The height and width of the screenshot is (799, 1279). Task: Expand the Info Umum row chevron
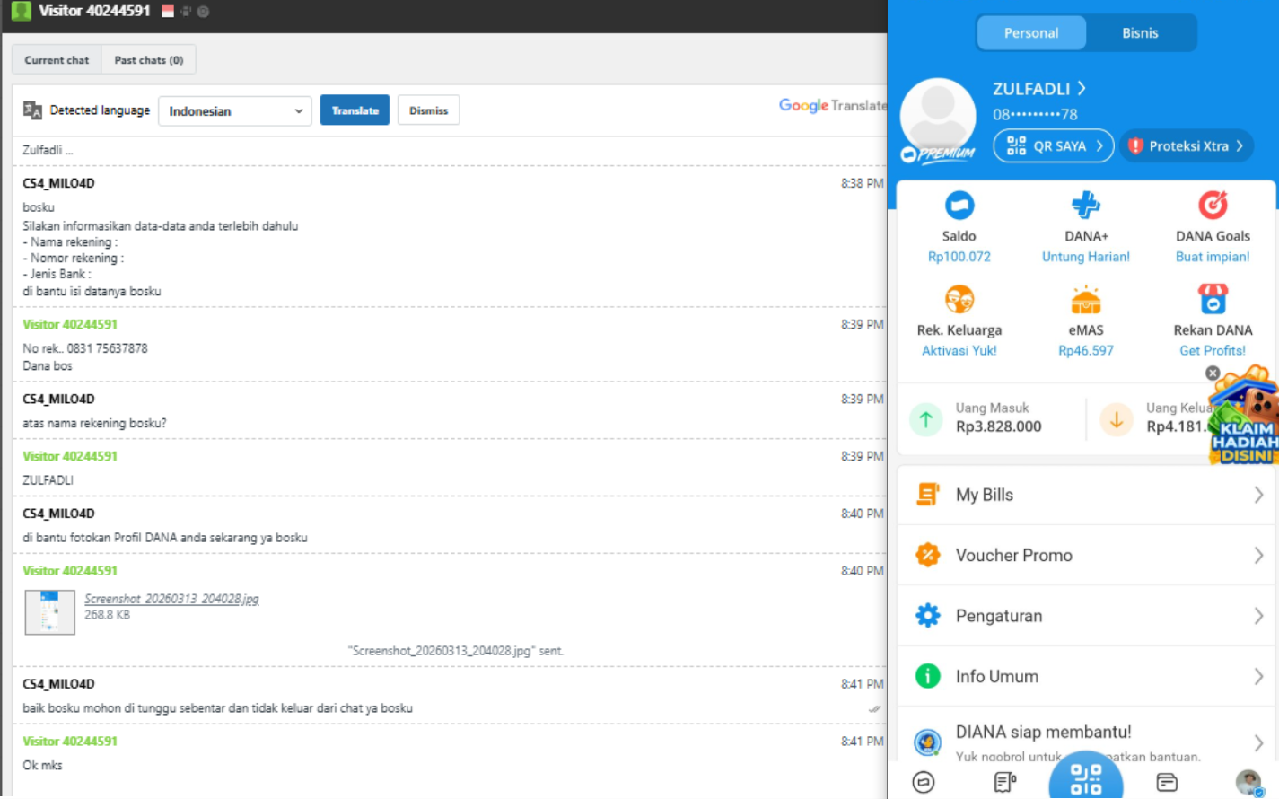(1258, 677)
